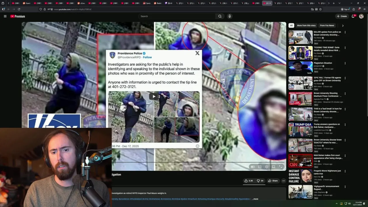
Task: Click the site padlock security icon
Action: coord(45,9)
